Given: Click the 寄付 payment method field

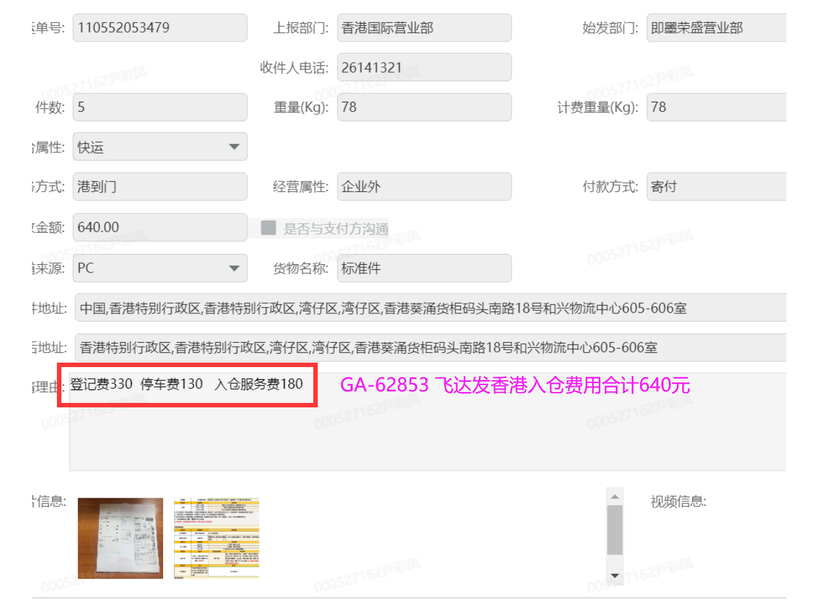Looking at the screenshot, I should tap(716, 187).
